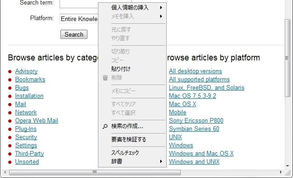
Task: Open the Plug-Ins category link
Action: (x=26, y=129)
